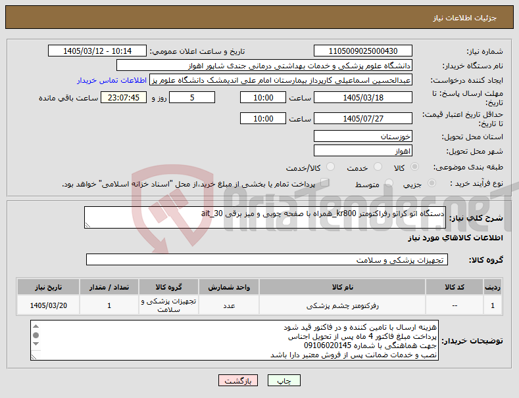Click the scrollbar thumb in buyer notes
Image resolution: width=519 pixels, height=398 pixels.
[36, 335]
